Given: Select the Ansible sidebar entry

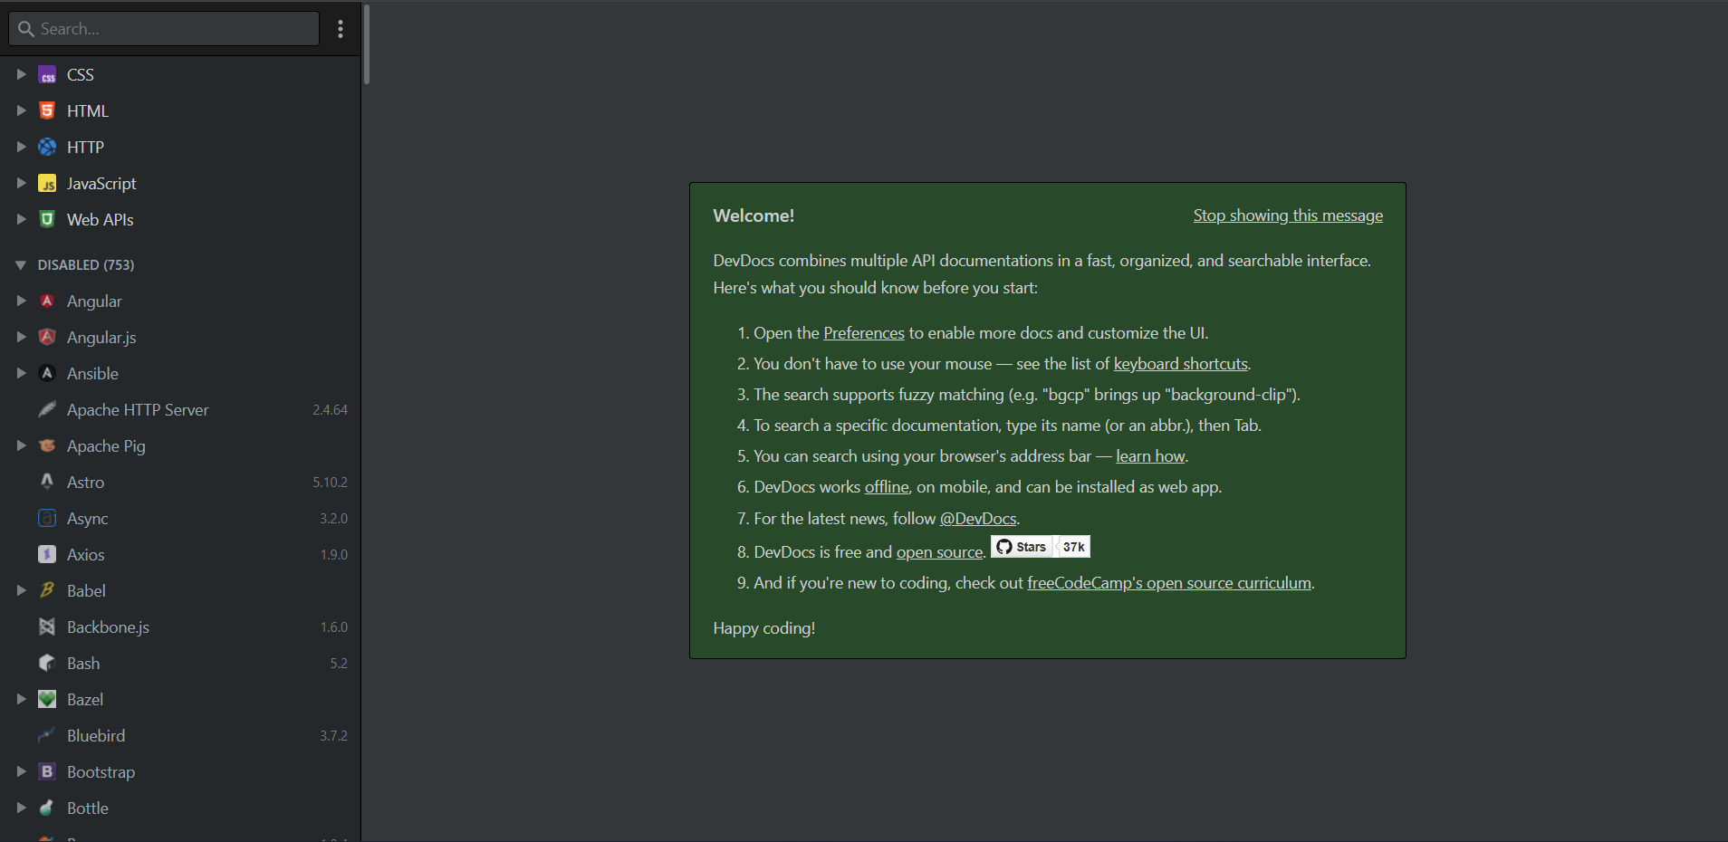Looking at the screenshot, I should (92, 373).
